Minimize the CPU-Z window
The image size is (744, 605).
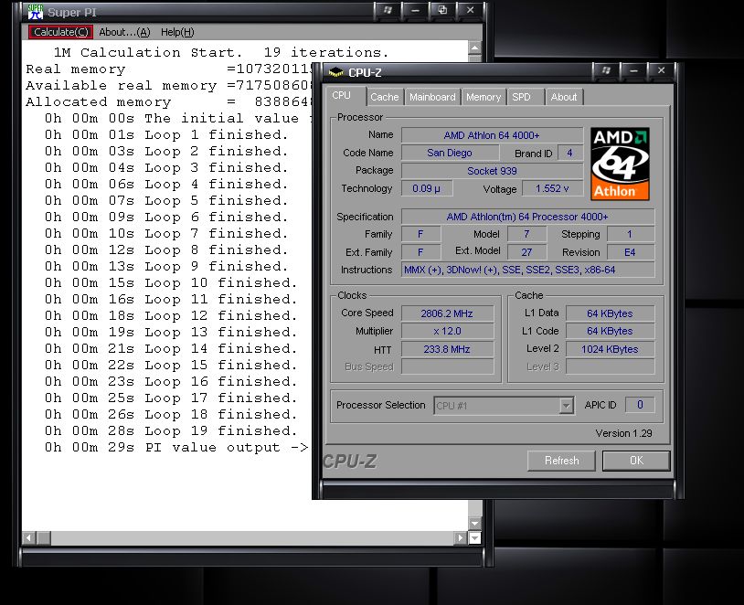click(633, 70)
